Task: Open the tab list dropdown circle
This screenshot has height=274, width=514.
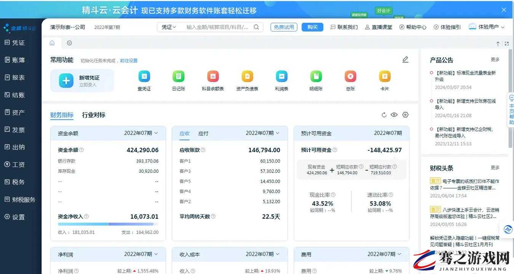Action: 69,43
